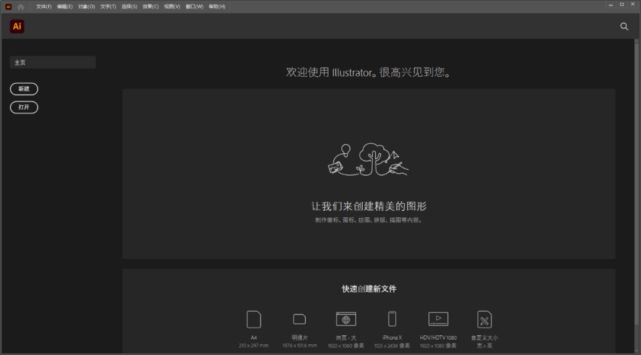The image size is (641, 355).
Task: Pick the web large (网页-大) preset icon
Action: [346, 319]
